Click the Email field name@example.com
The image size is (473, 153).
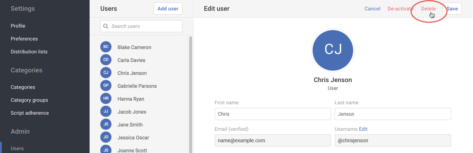(x=273, y=140)
